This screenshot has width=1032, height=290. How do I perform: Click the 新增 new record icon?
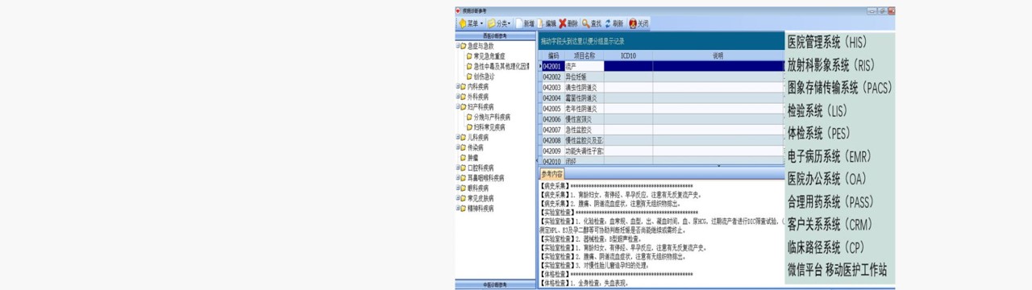(x=524, y=23)
